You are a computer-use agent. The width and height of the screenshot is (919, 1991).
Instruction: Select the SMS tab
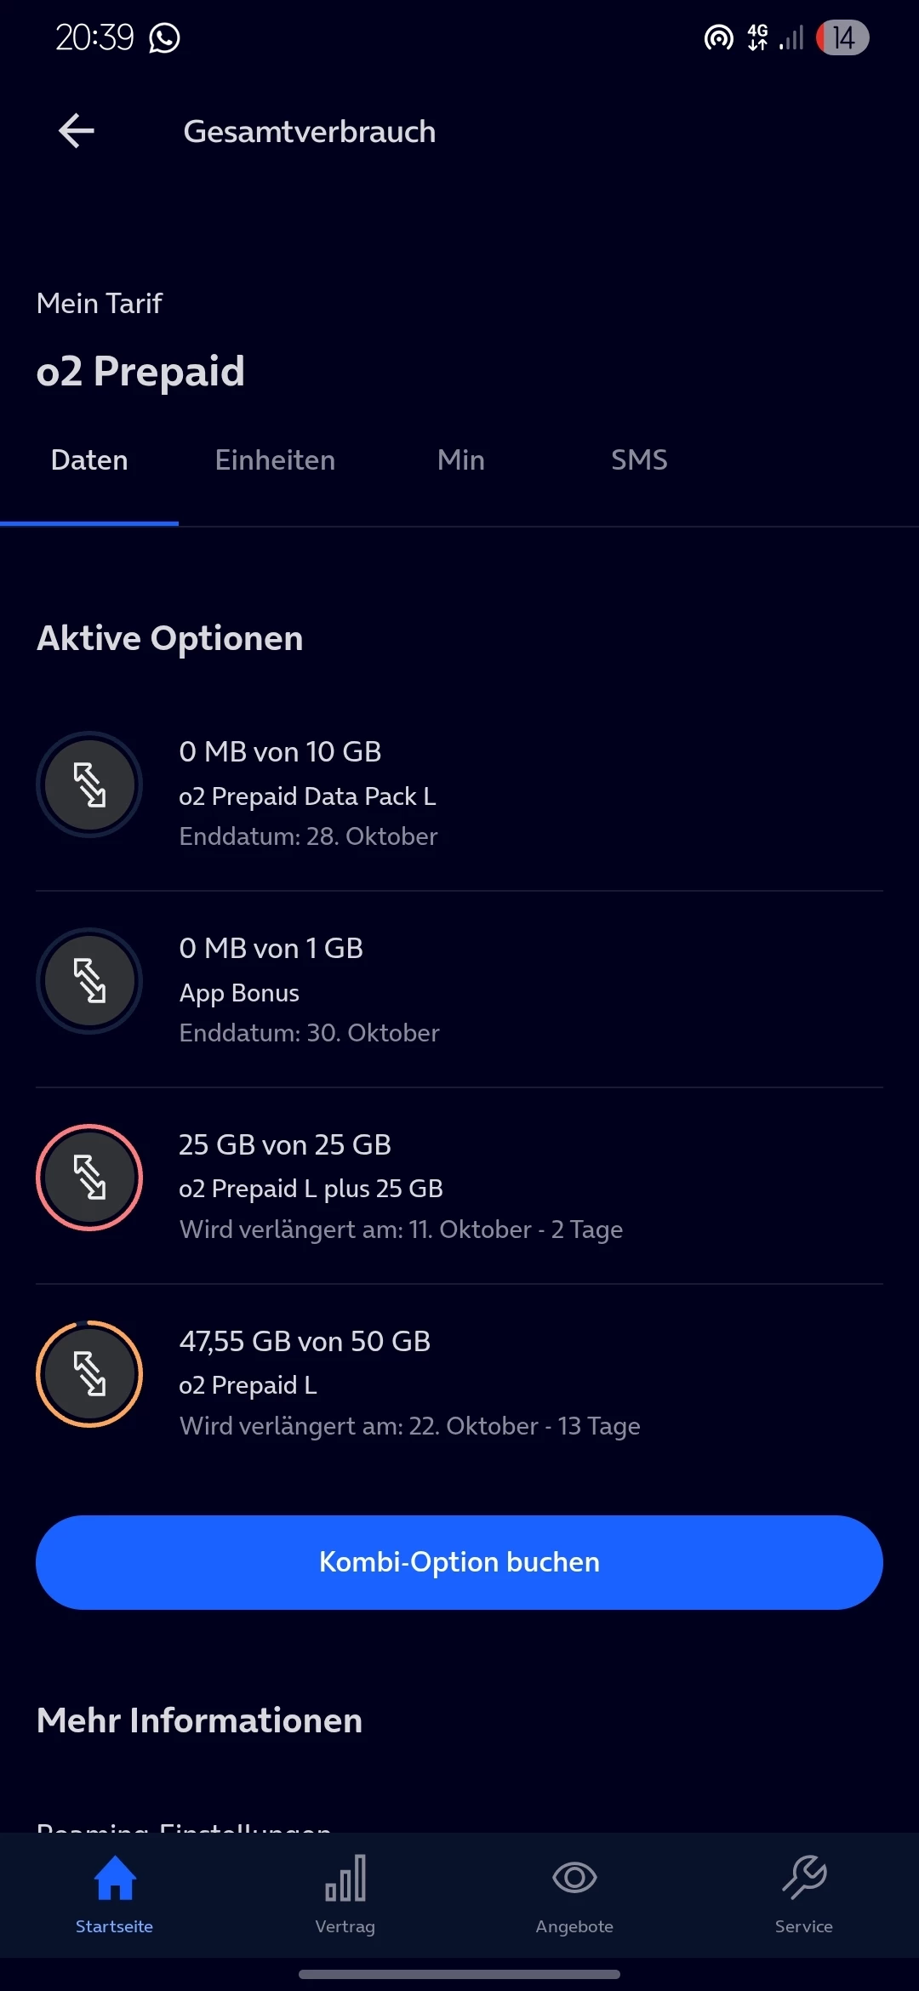pos(639,460)
